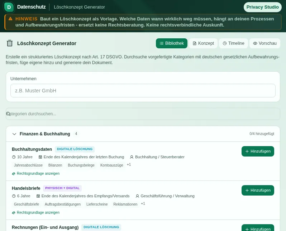286x231 pixels.
Task: Open the Bibliothek tab
Action: click(172, 43)
